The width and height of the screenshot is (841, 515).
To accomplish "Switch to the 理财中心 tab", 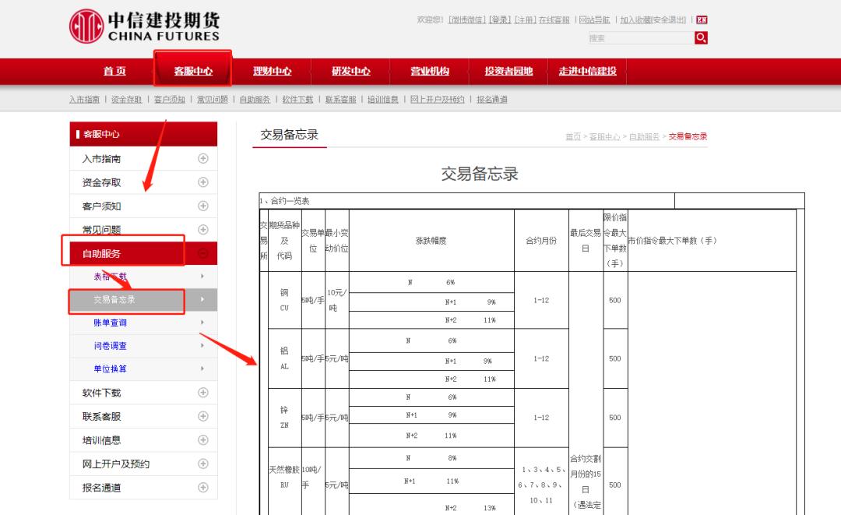I will (273, 71).
